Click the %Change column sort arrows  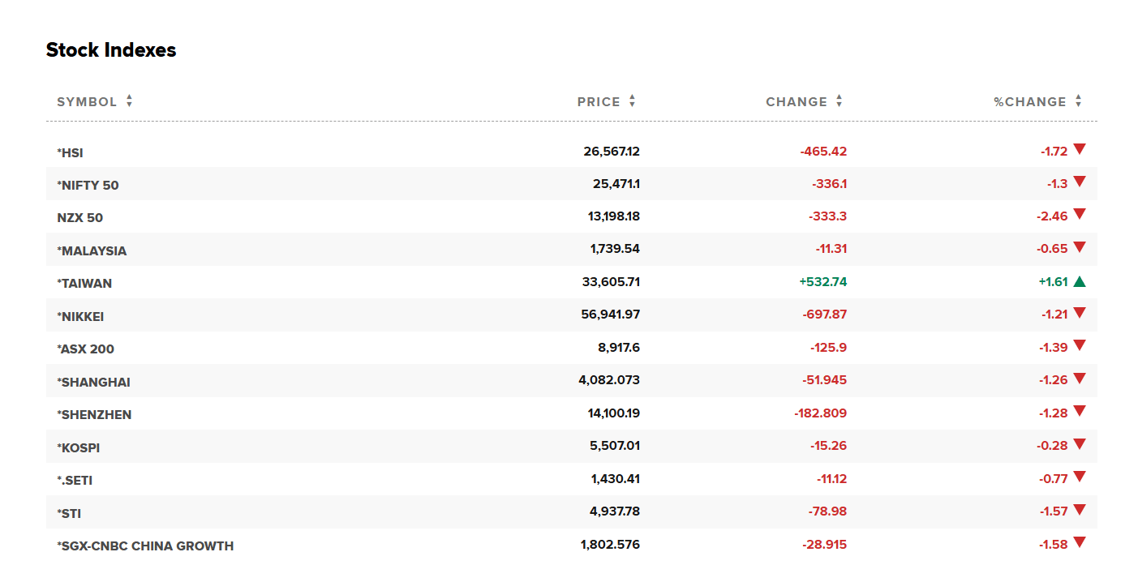coord(1078,101)
